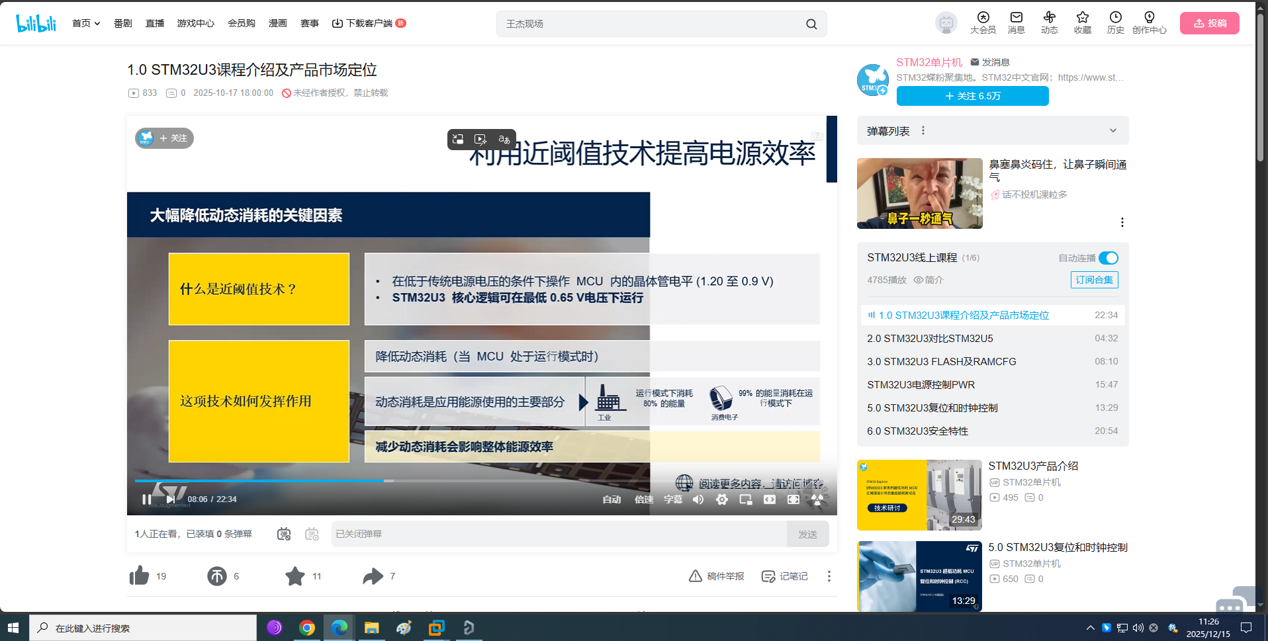The width and height of the screenshot is (1268, 641).
Task: Click the search input field
Action: pos(652,24)
